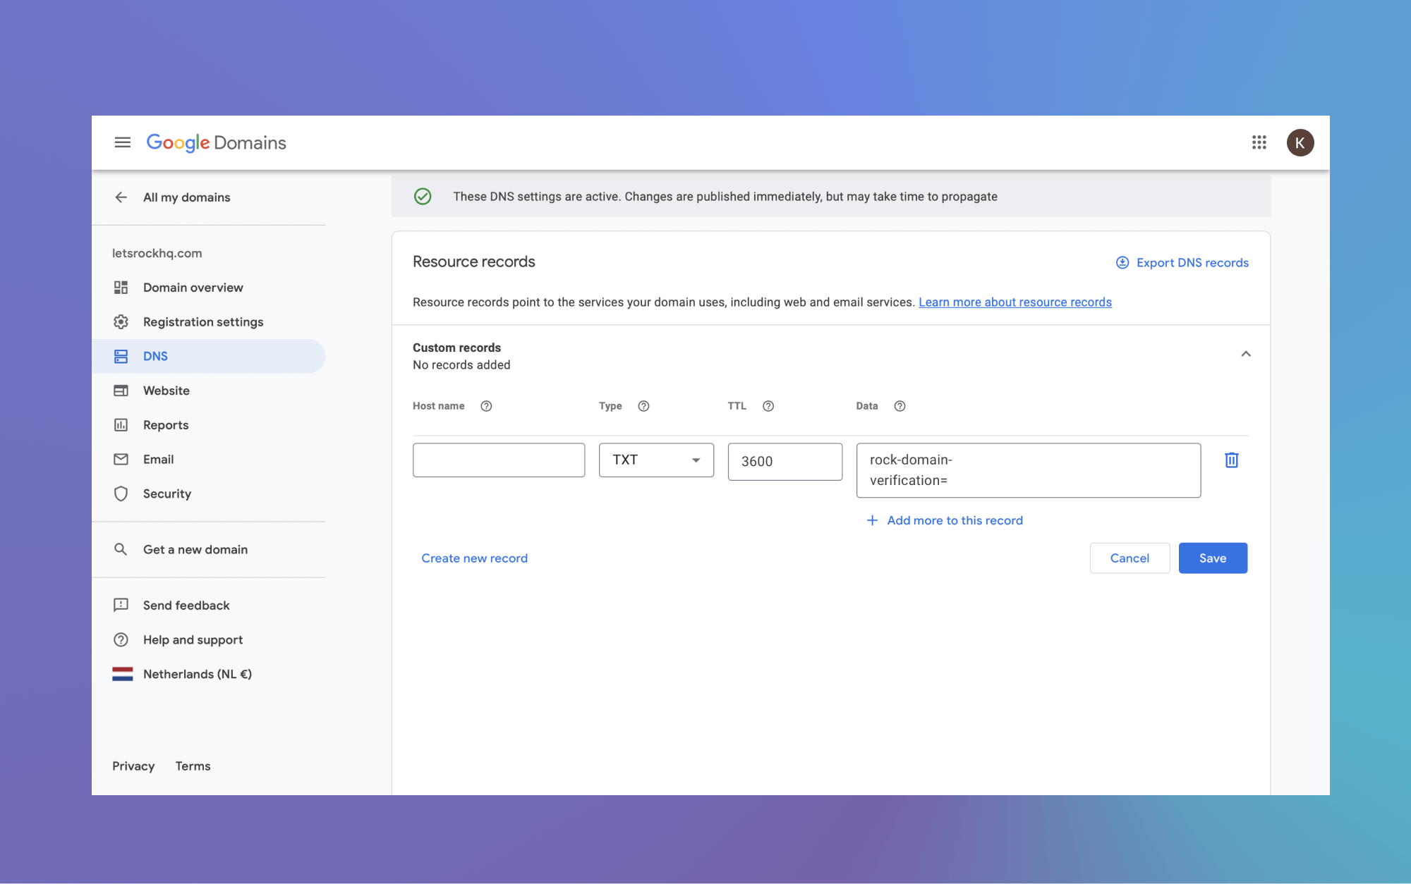The width and height of the screenshot is (1411, 884).
Task: Click the Host name help icon
Action: click(x=486, y=406)
